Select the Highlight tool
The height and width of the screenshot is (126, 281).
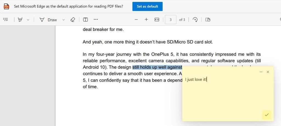tap(20, 19)
